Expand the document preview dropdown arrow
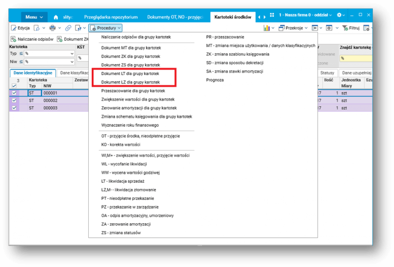The width and height of the screenshot is (394, 267). click(44, 28)
